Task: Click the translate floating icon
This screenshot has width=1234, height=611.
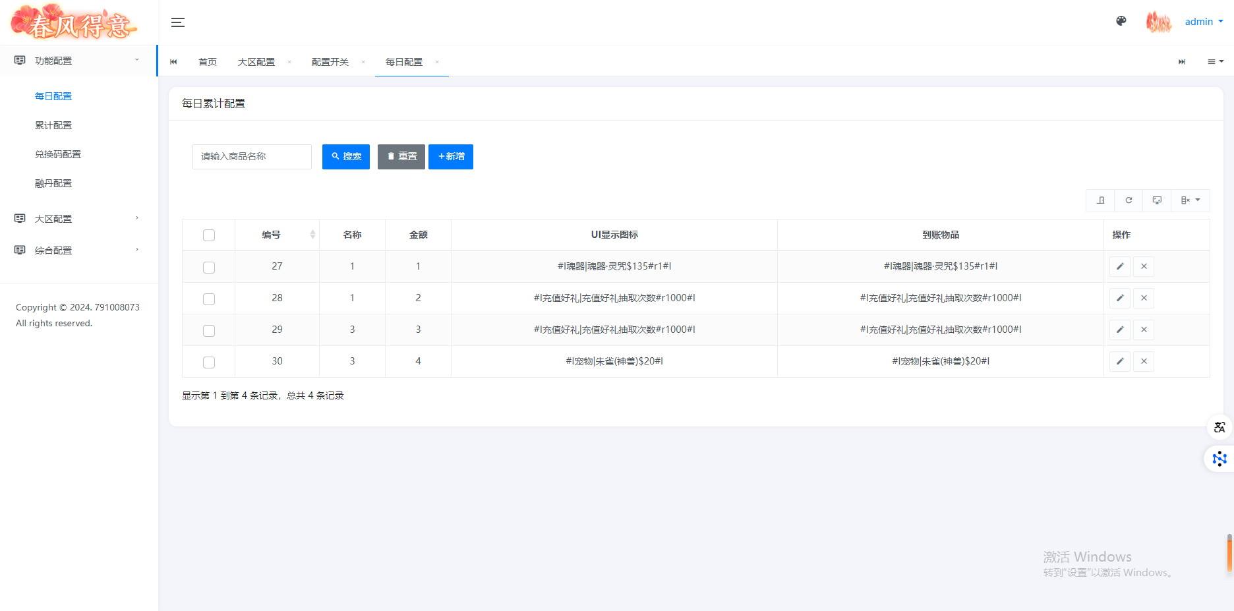Action: (1219, 427)
